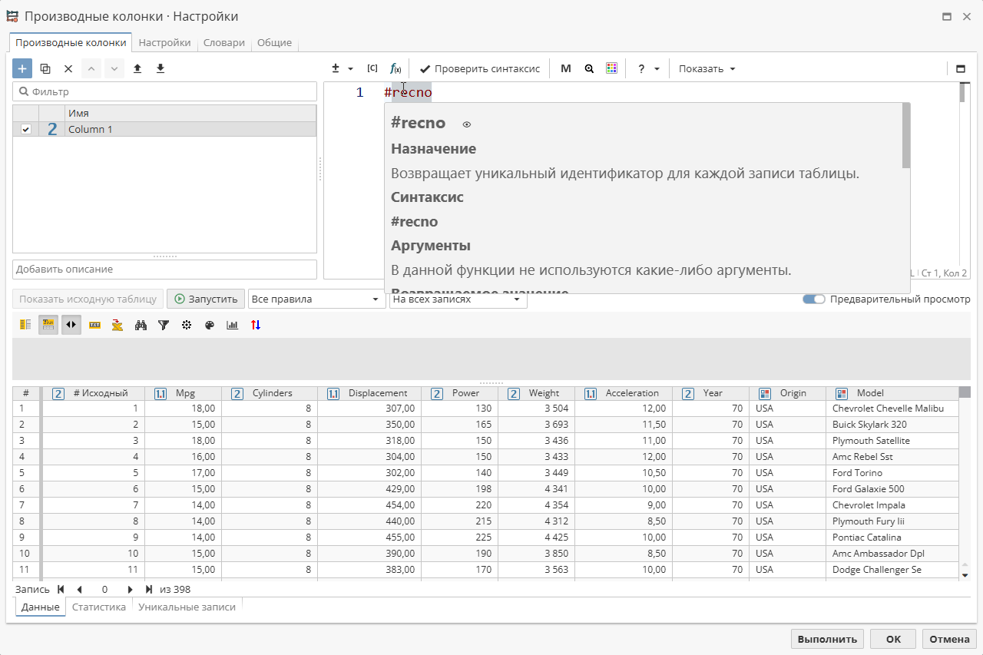Add a new derived column with plus button
This screenshot has width=983, height=655.
(22, 68)
